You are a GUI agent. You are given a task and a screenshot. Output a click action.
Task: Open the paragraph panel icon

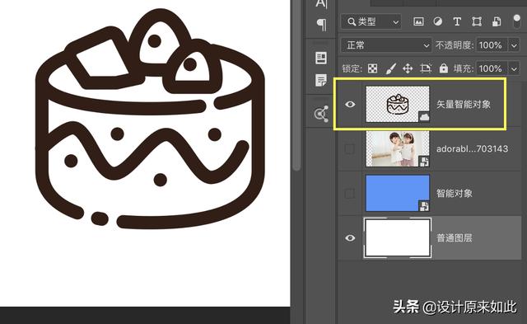tap(322, 24)
